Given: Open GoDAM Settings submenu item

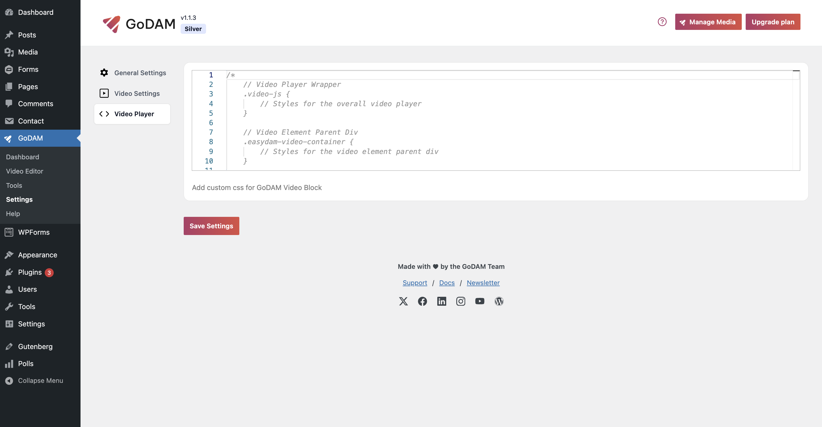Looking at the screenshot, I should pyautogui.click(x=19, y=199).
